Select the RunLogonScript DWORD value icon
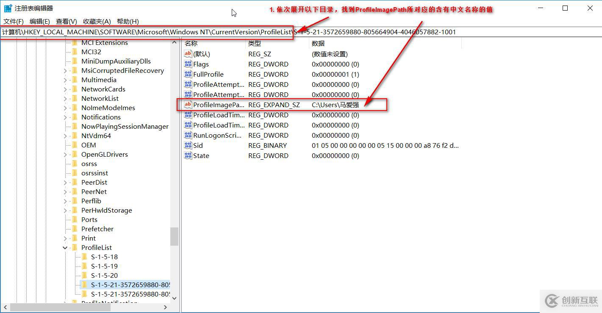This screenshot has width=602, height=313. 188,135
